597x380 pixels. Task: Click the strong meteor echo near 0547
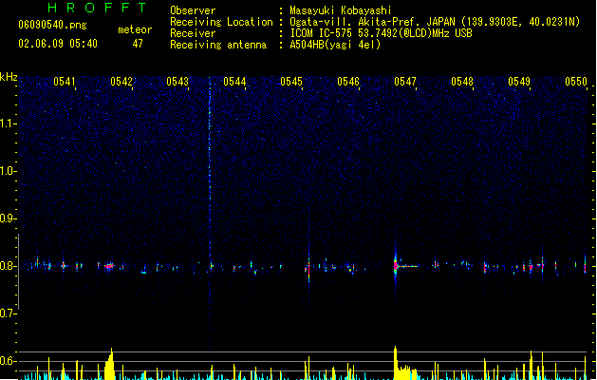396,265
